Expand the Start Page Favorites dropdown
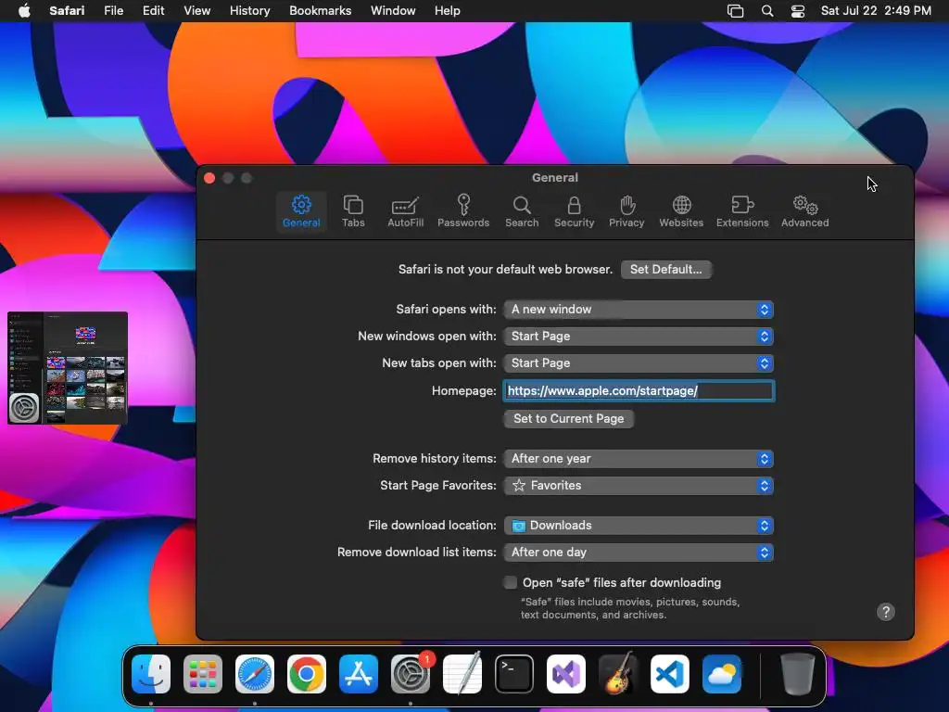The width and height of the screenshot is (949, 712). point(639,486)
